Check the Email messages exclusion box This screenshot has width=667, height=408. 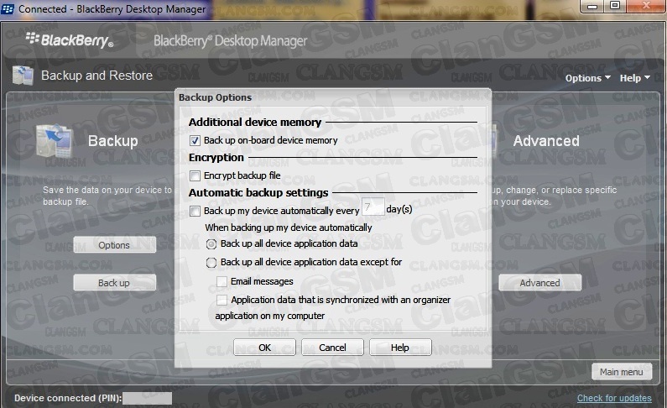coord(221,281)
